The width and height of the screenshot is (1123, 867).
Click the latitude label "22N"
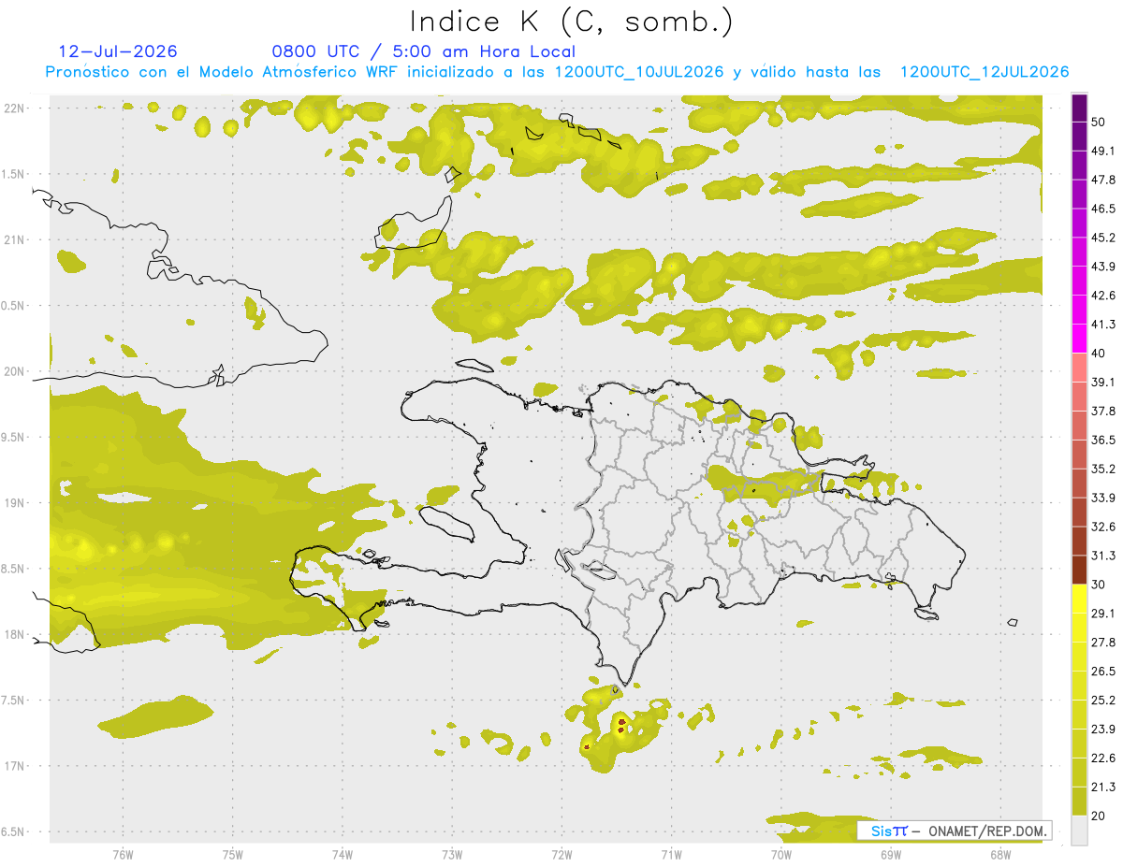coord(14,108)
